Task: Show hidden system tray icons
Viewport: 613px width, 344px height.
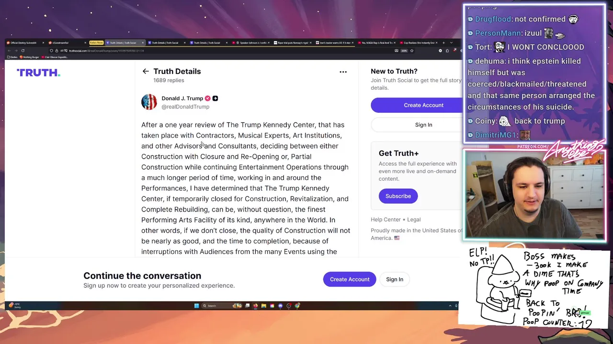Action: (x=450, y=306)
